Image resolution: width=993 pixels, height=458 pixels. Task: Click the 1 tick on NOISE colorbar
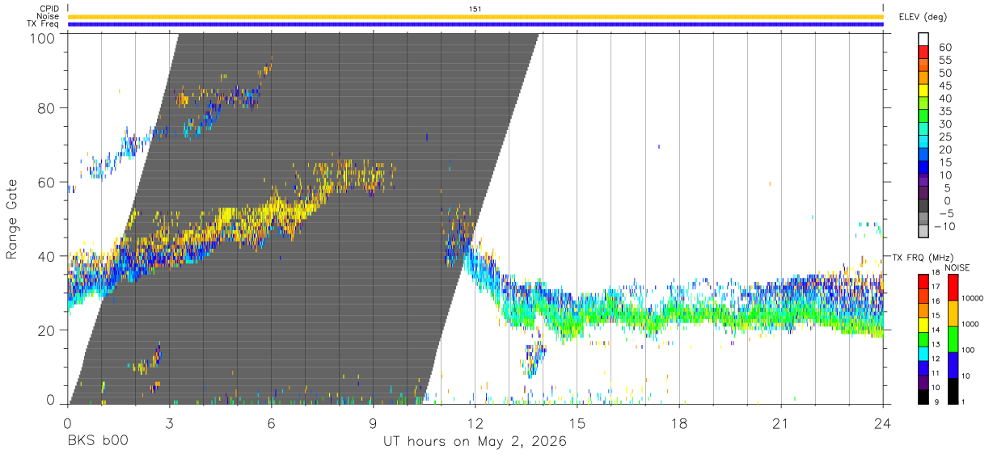pos(962,402)
